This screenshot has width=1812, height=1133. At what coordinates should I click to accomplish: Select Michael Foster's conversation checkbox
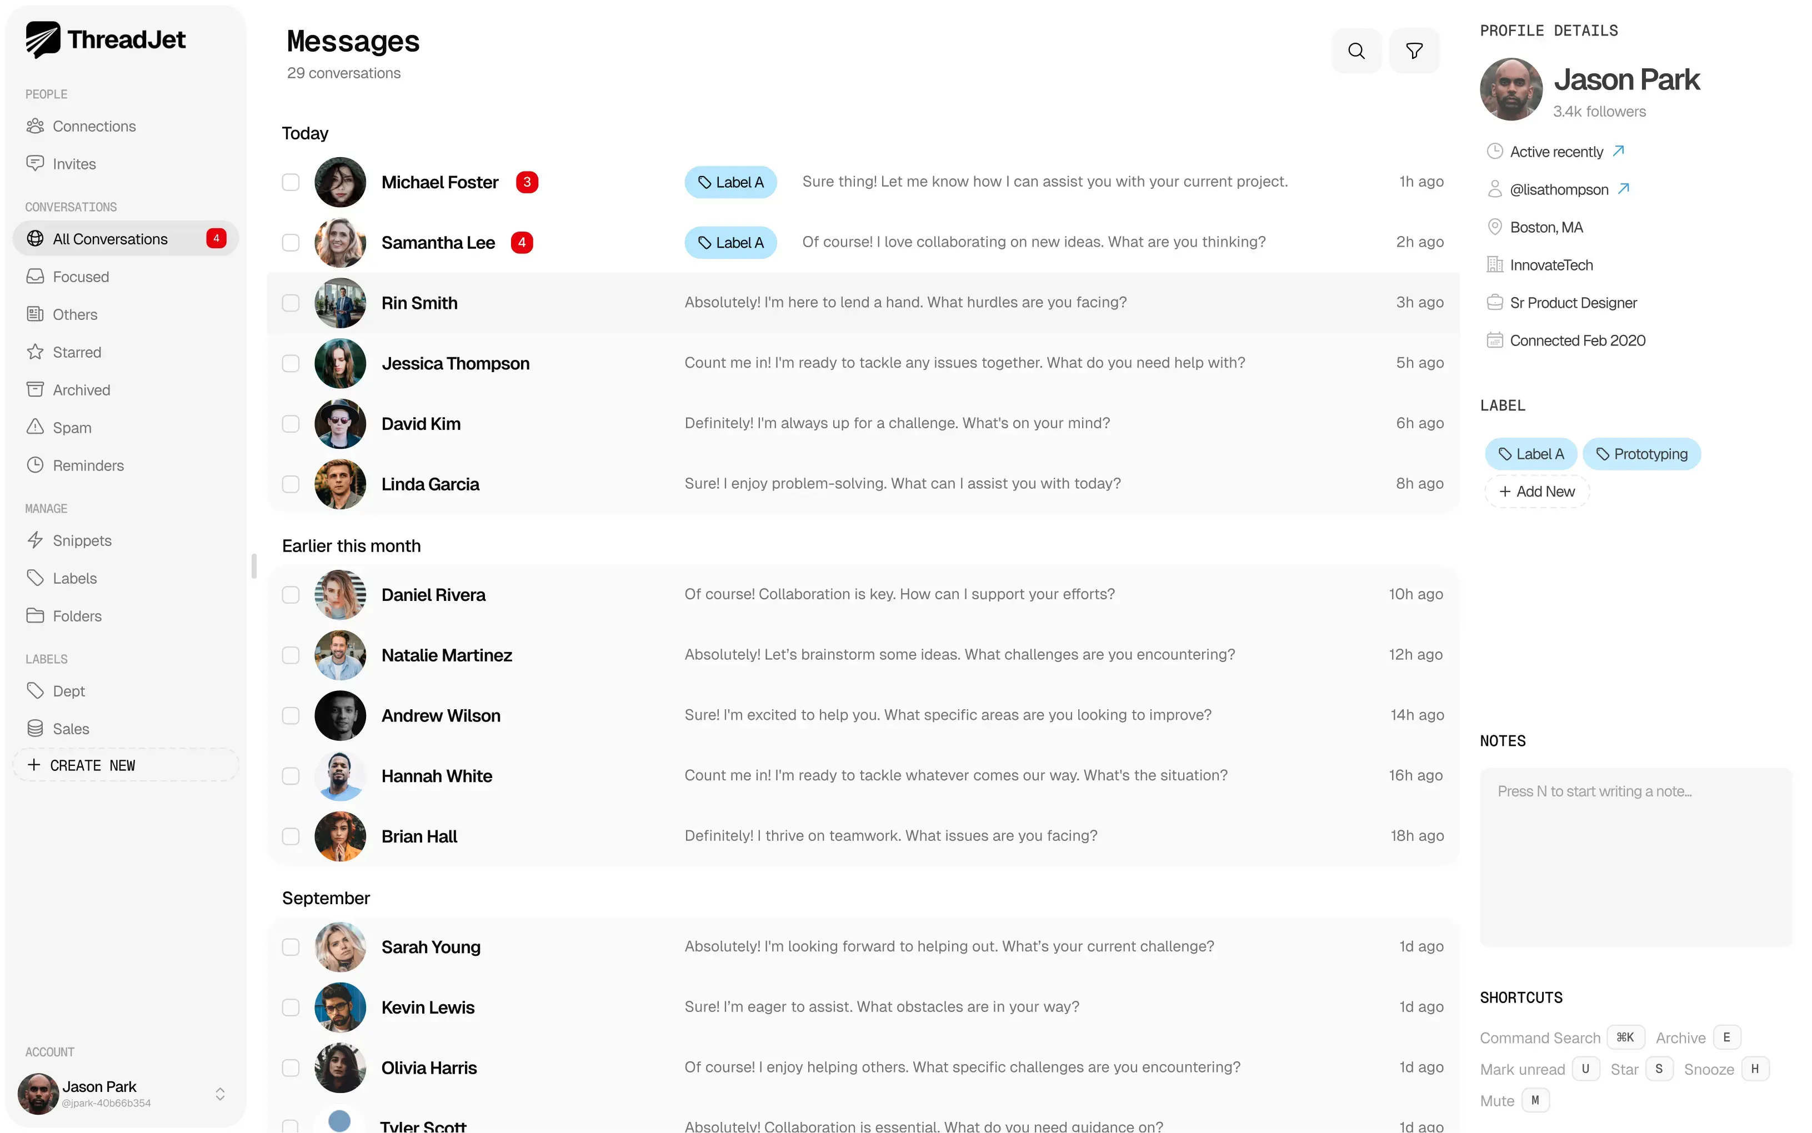[290, 182]
